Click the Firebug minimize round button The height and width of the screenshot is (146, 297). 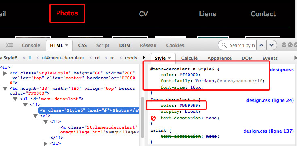[x=284, y=45]
